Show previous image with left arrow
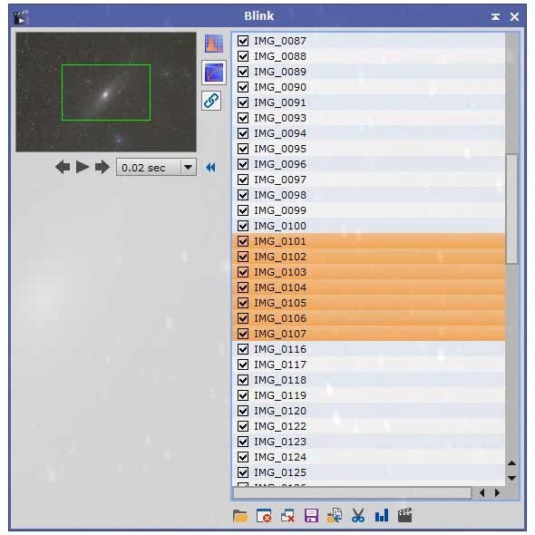Viewport: 535px width, 535px height. (63, 167)
